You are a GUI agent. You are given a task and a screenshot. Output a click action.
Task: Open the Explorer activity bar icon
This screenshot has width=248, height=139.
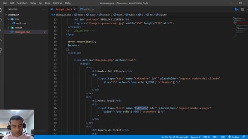tap(1, 10)
